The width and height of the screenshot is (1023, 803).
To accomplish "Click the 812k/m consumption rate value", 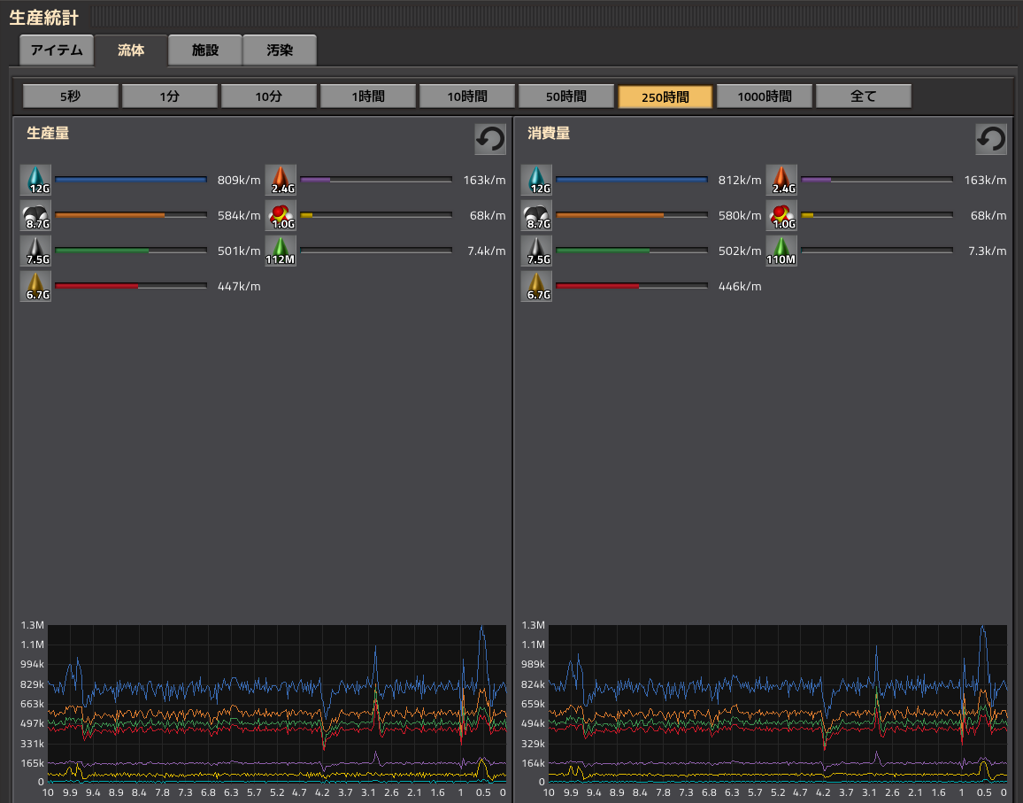I will pyautogui.click(x=740, y=181).
